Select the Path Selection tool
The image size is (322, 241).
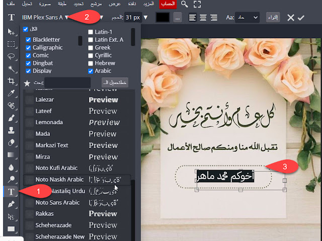11,216
